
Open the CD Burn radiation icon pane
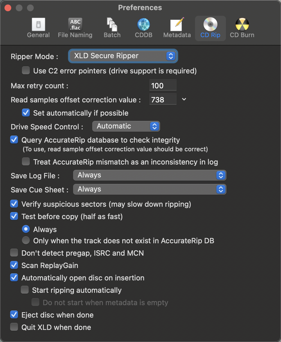(x=242, y=25)
